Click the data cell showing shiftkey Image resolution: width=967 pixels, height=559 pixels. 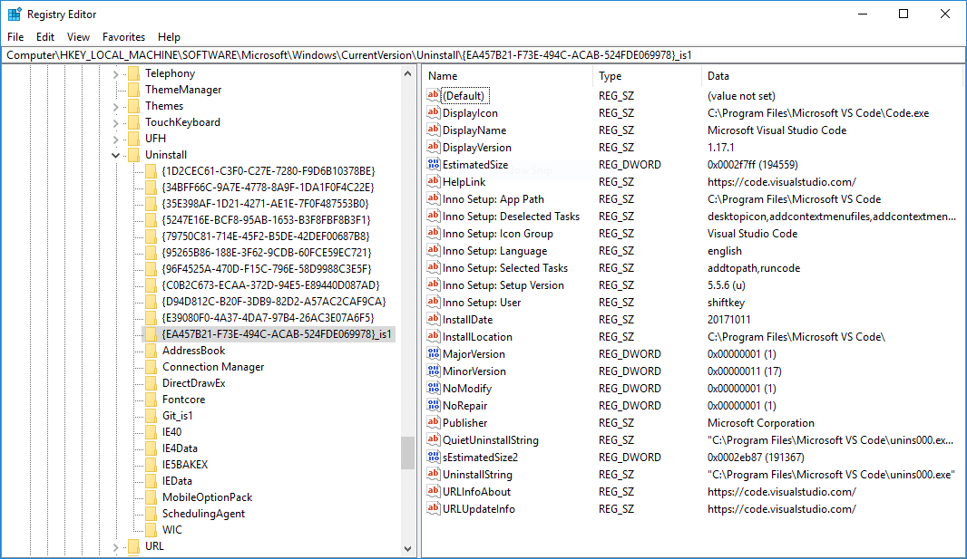tap(726, 303)
